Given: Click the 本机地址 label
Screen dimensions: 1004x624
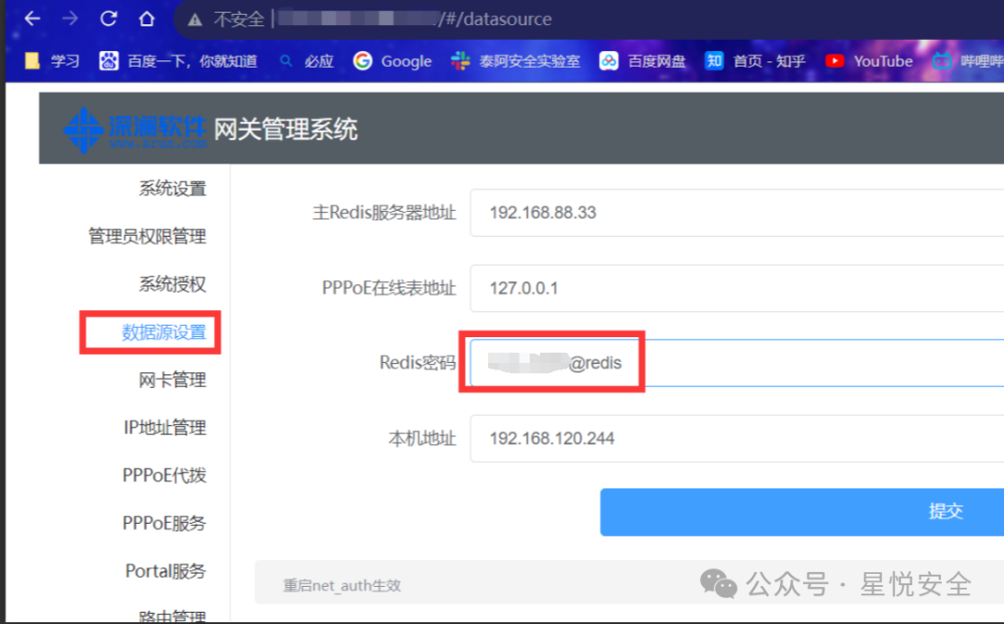Looking at the screenshot, I should 422,438.
